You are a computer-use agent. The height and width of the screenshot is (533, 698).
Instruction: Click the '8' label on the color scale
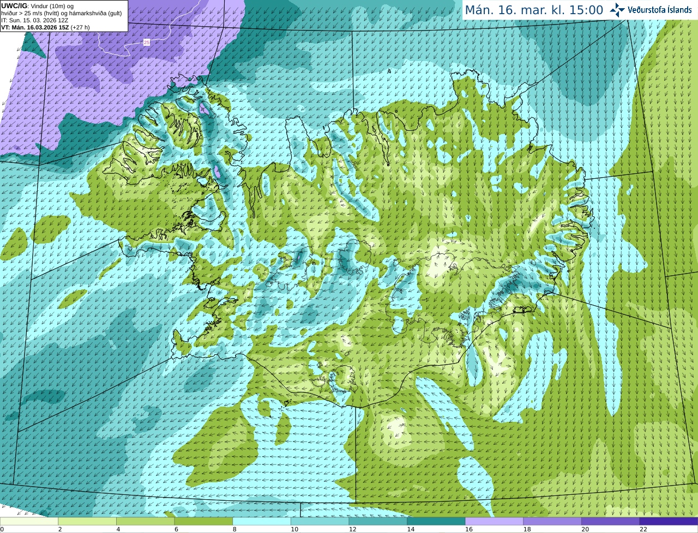234,529
